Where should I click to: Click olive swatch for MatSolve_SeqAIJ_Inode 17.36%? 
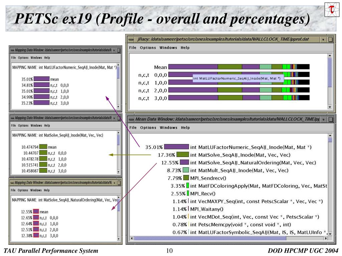click(183, 155)
